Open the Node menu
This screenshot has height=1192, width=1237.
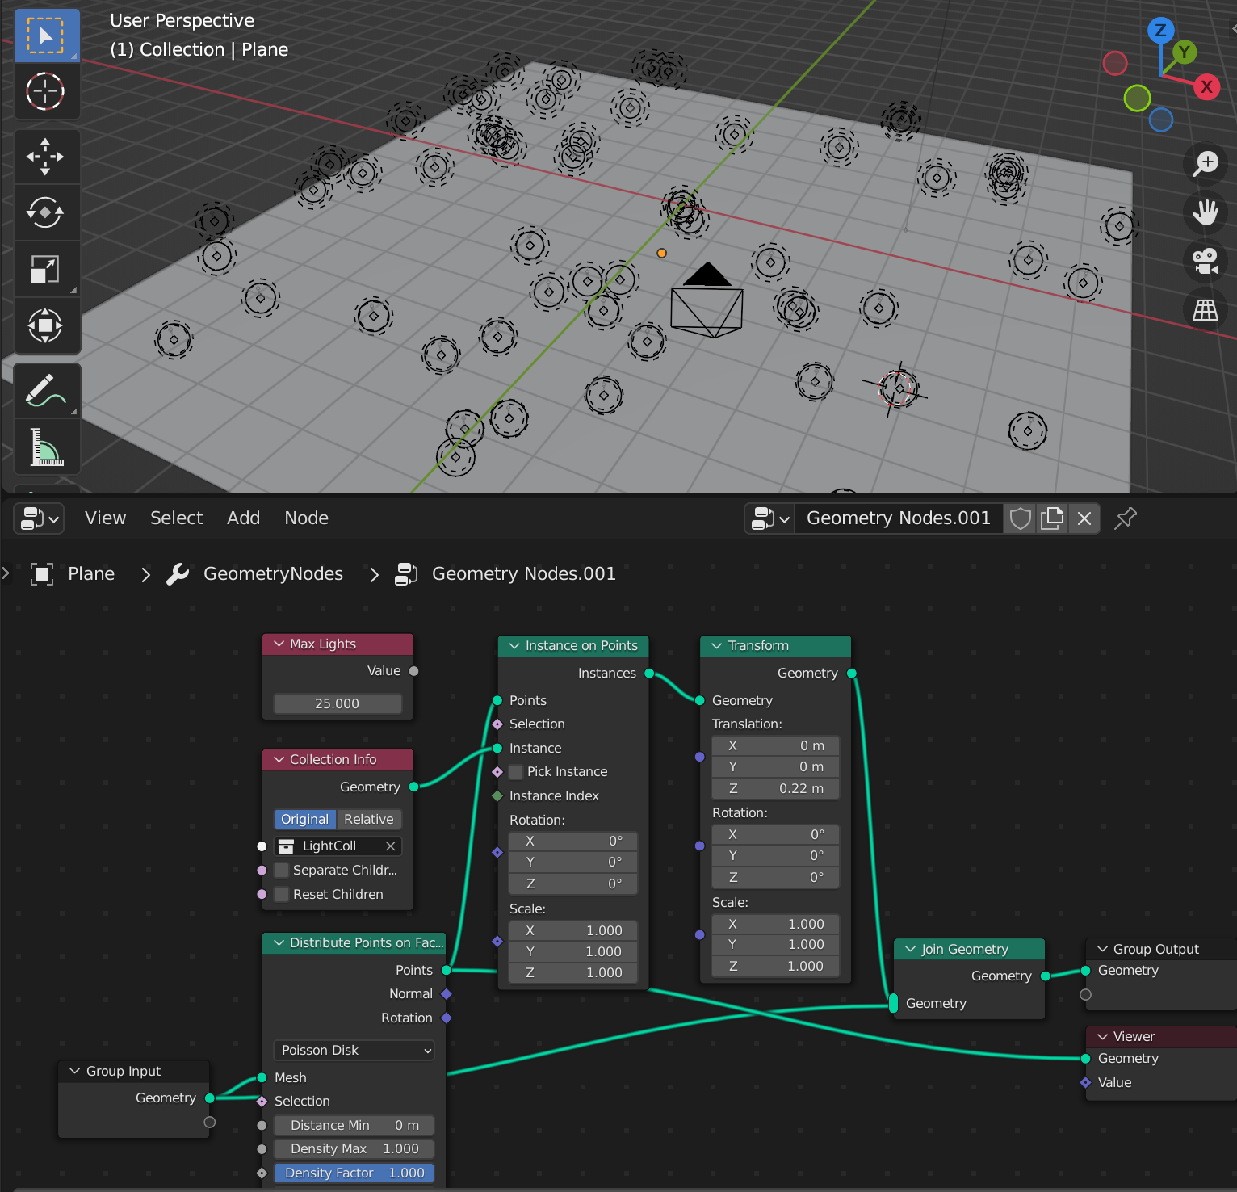point(307,518)
